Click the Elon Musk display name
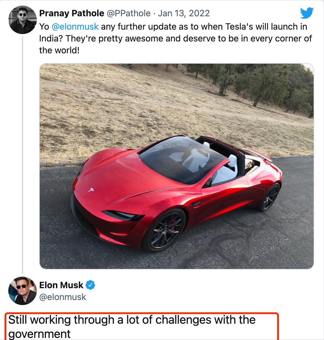The width and height of the screenshot is (324, 340). pos(61,285)
